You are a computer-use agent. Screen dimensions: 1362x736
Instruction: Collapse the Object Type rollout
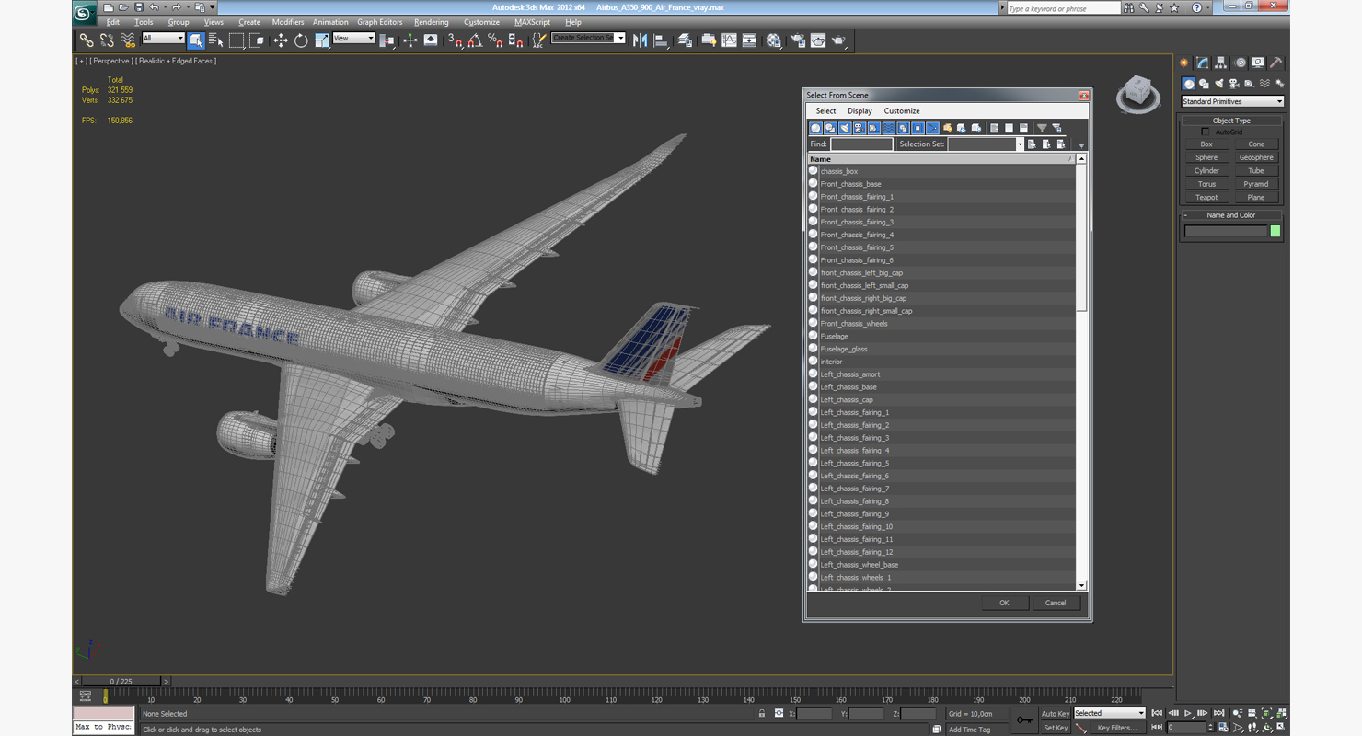[x=1231, y=121]
